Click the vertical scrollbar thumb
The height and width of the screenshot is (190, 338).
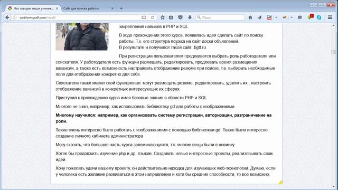pyautogui.click(x=333, y=52)
